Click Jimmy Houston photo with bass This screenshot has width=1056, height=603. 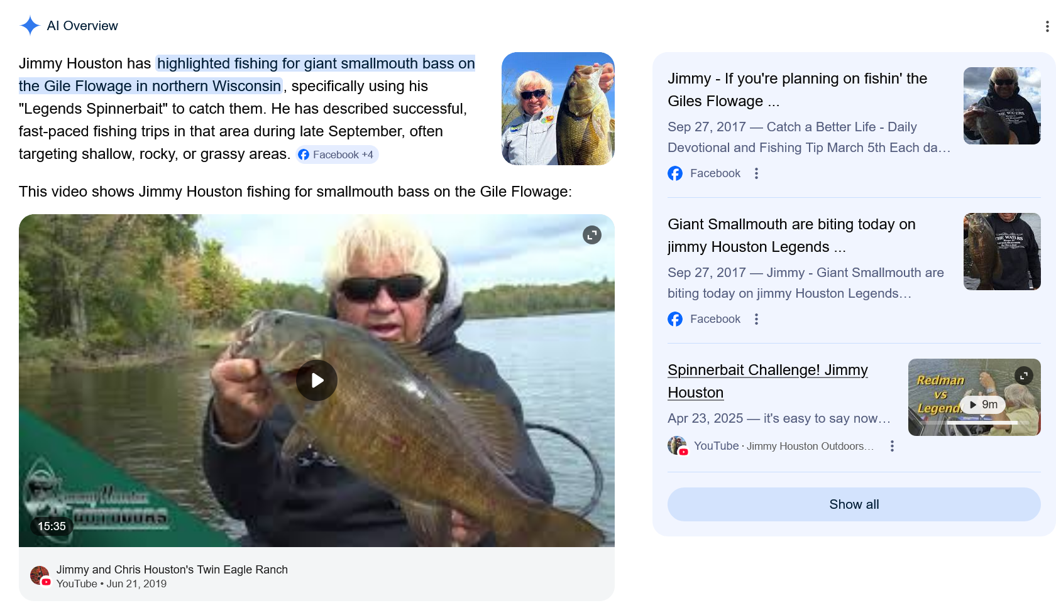558,109
